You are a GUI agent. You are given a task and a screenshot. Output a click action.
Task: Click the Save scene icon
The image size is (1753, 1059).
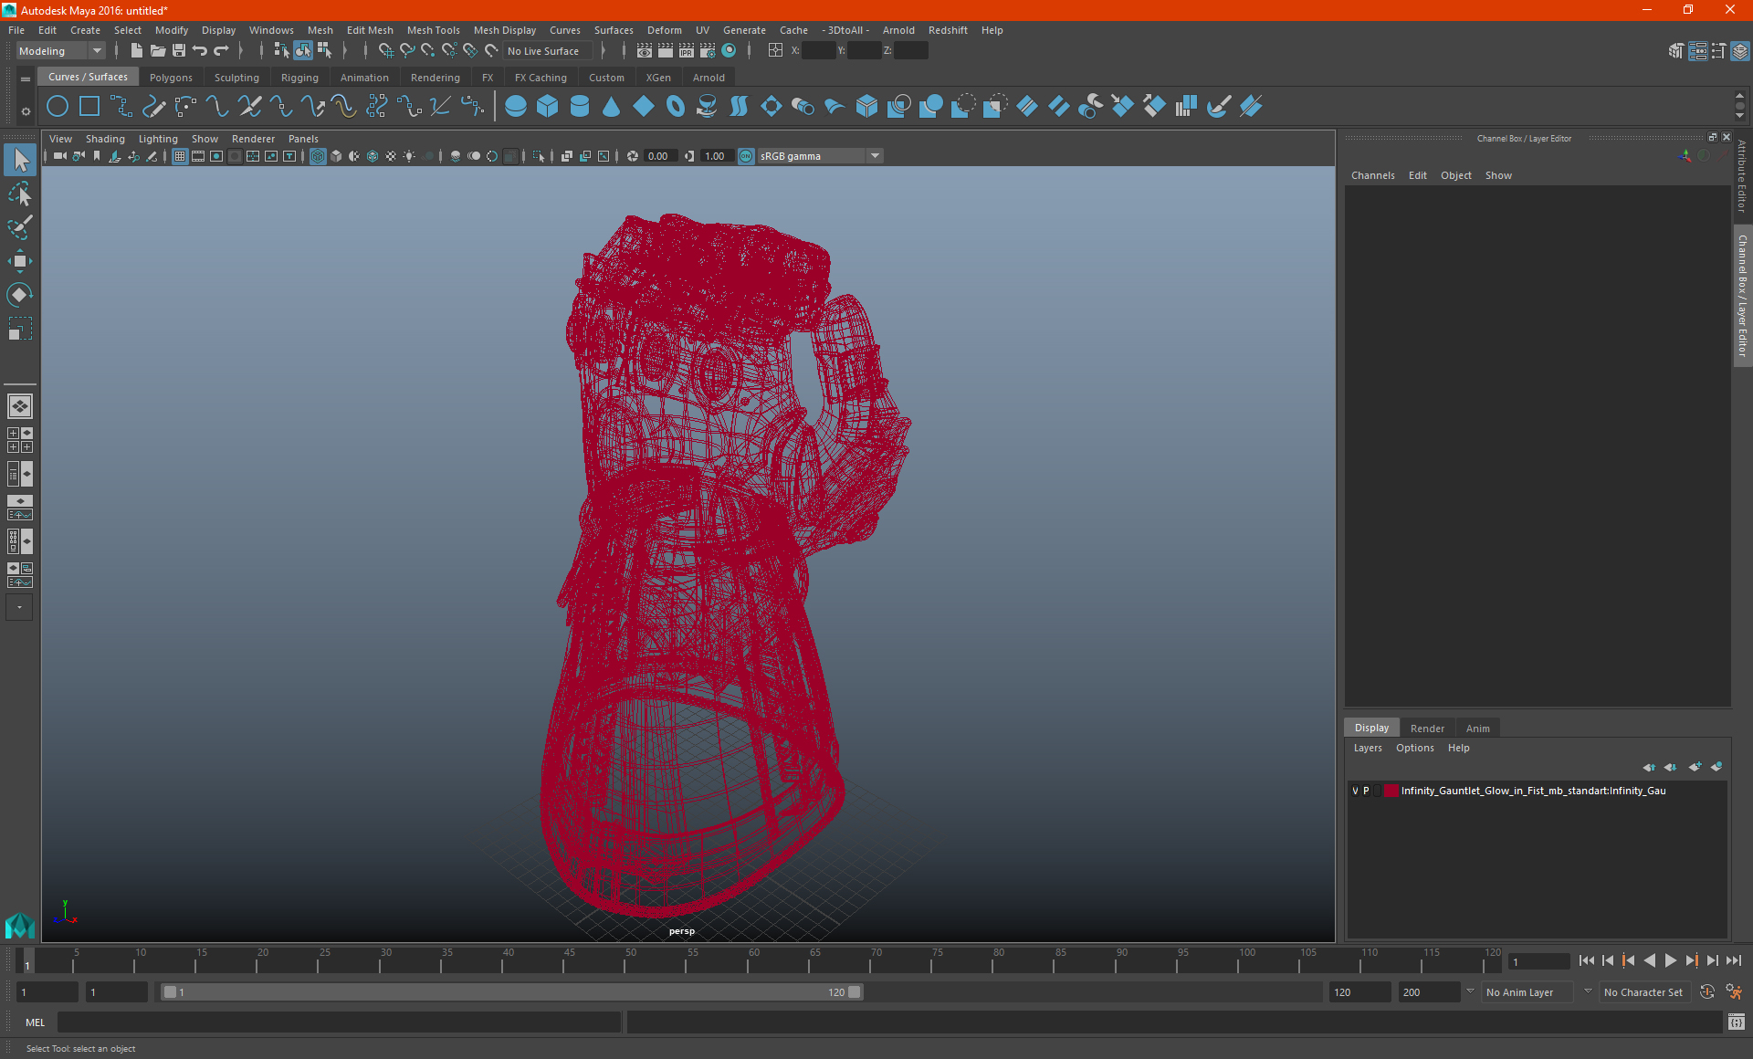point(179,51)
